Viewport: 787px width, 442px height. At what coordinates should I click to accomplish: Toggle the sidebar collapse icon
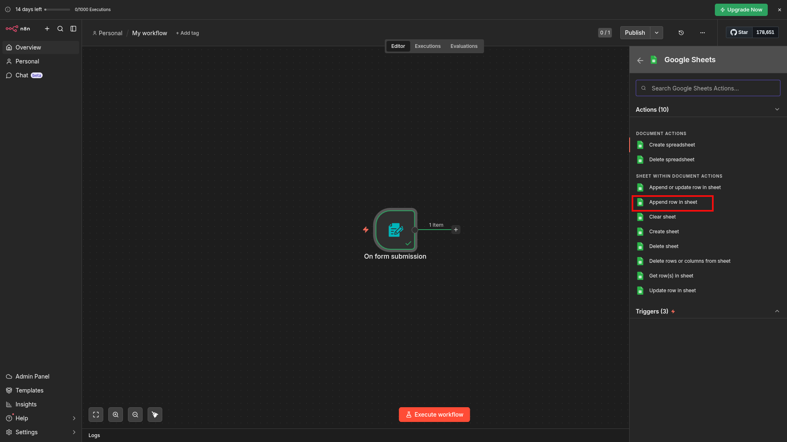click(73, 29)
